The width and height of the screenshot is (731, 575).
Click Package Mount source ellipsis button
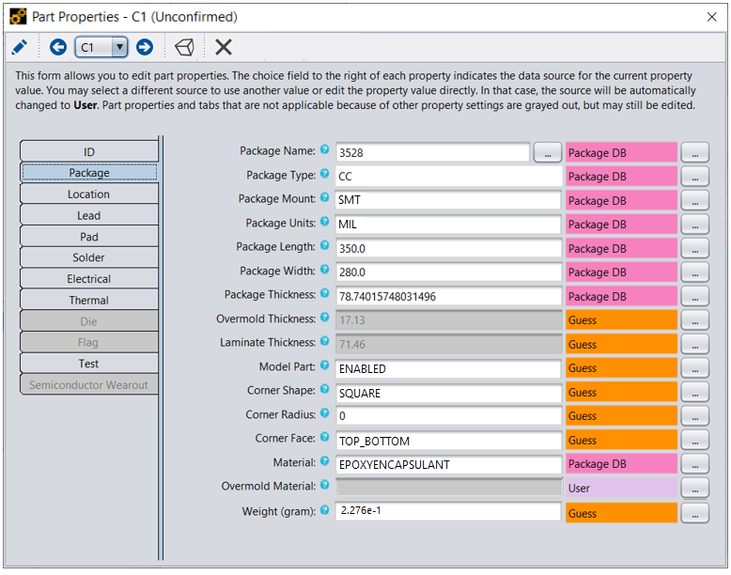(x=694, y=200)
